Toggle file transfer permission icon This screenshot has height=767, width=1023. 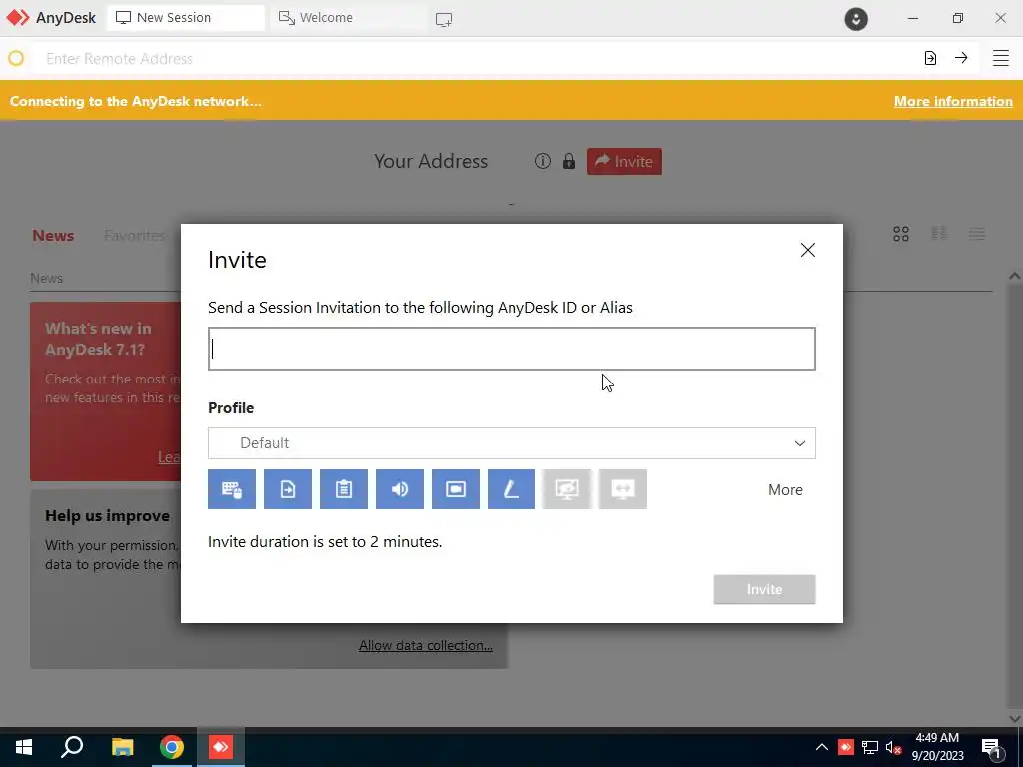click(x=288, y=489)
